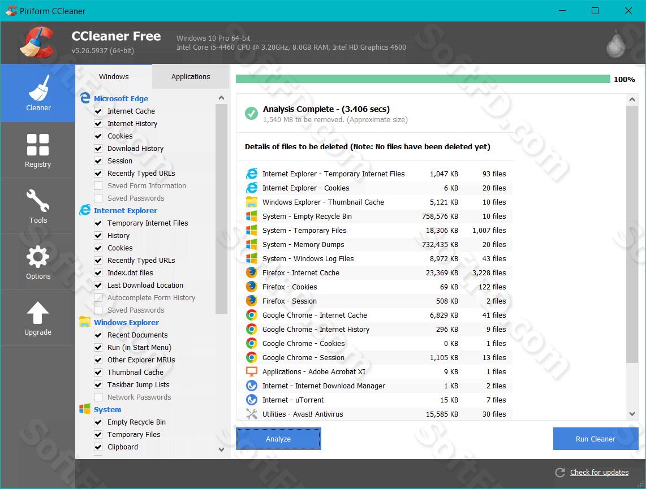
Task: Collapse the Internet Explorer group heading
Action: 125,210
